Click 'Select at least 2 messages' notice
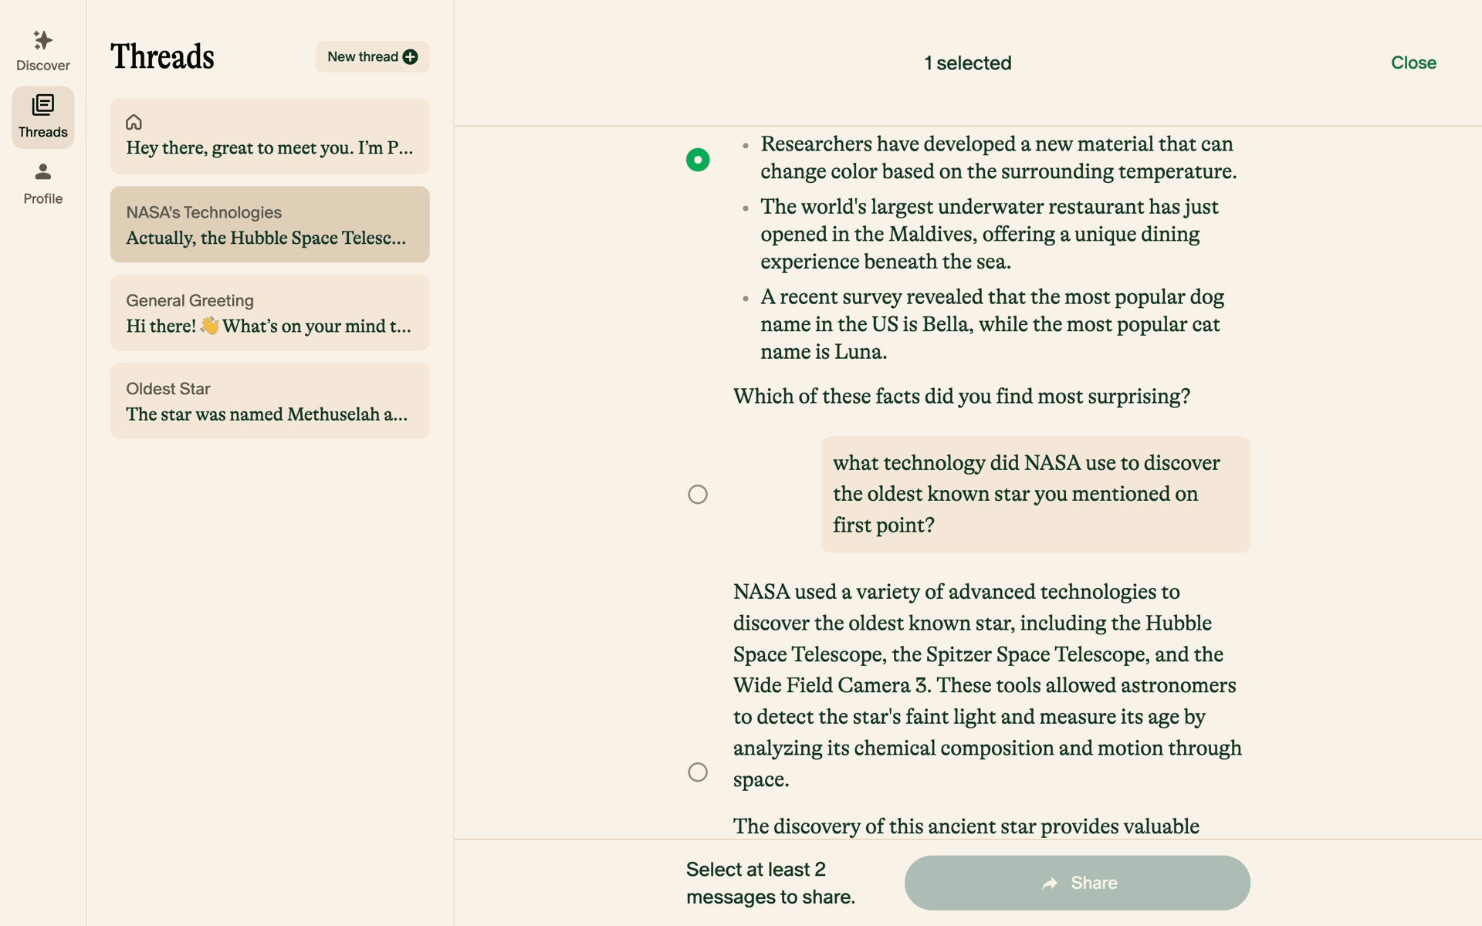Viewport: 1482px width, 926px height. pos(770,883)
